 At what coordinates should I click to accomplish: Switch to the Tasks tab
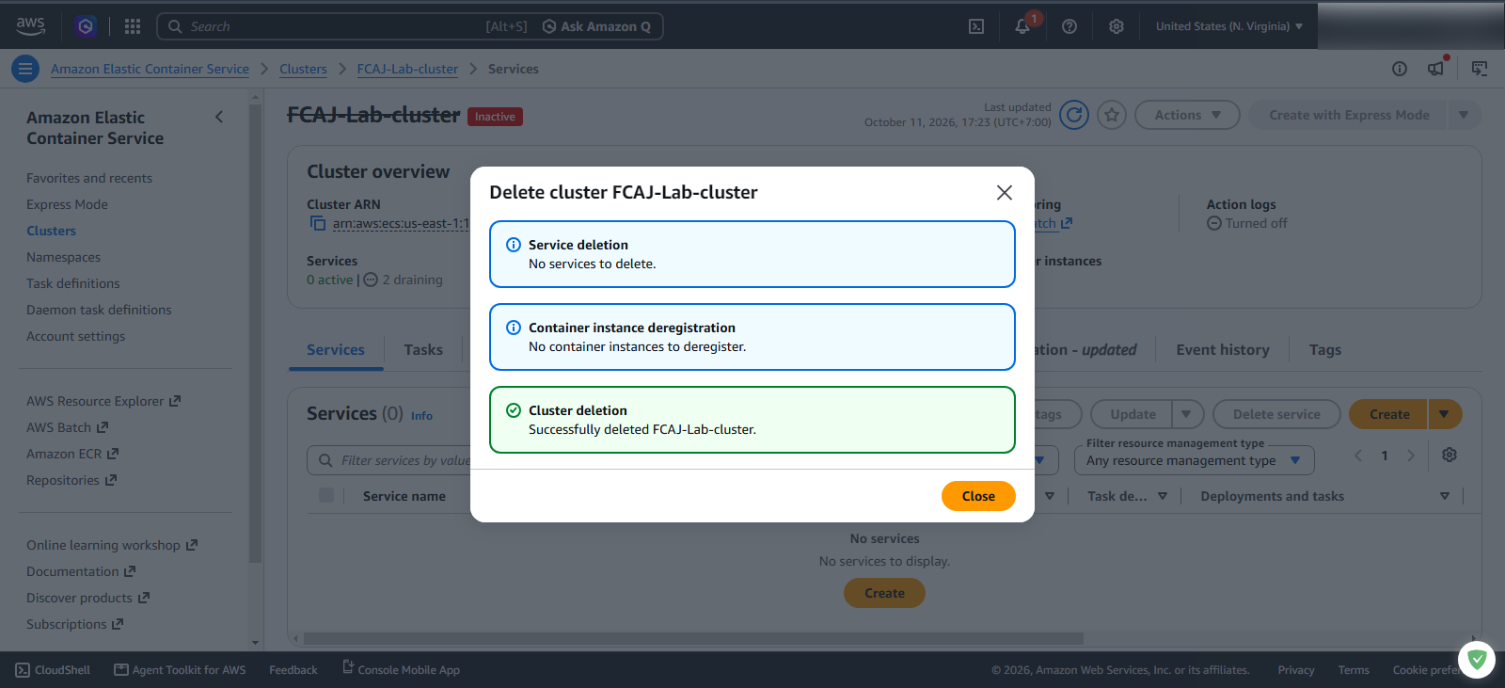point(423,350)
